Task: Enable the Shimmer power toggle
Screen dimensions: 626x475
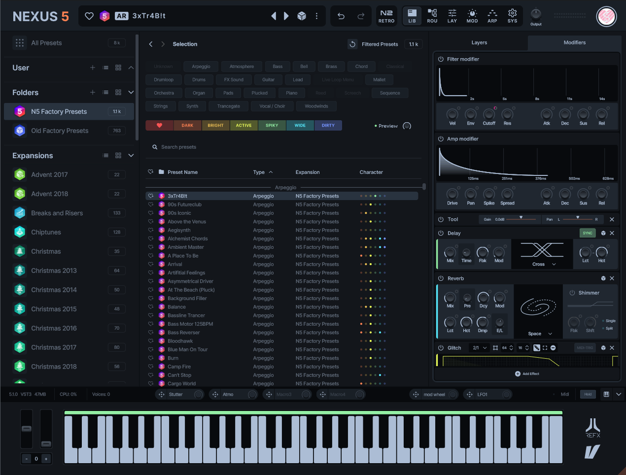Action: coord(572,293)
